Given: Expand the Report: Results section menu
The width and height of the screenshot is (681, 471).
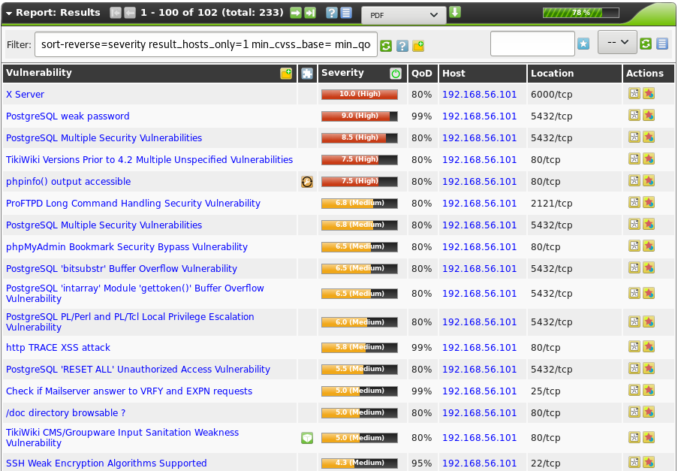Looking at the screenshot, I should coord(9,13).
